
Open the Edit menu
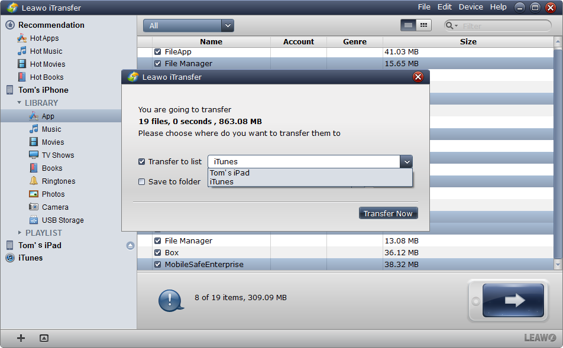click(445, 7)
